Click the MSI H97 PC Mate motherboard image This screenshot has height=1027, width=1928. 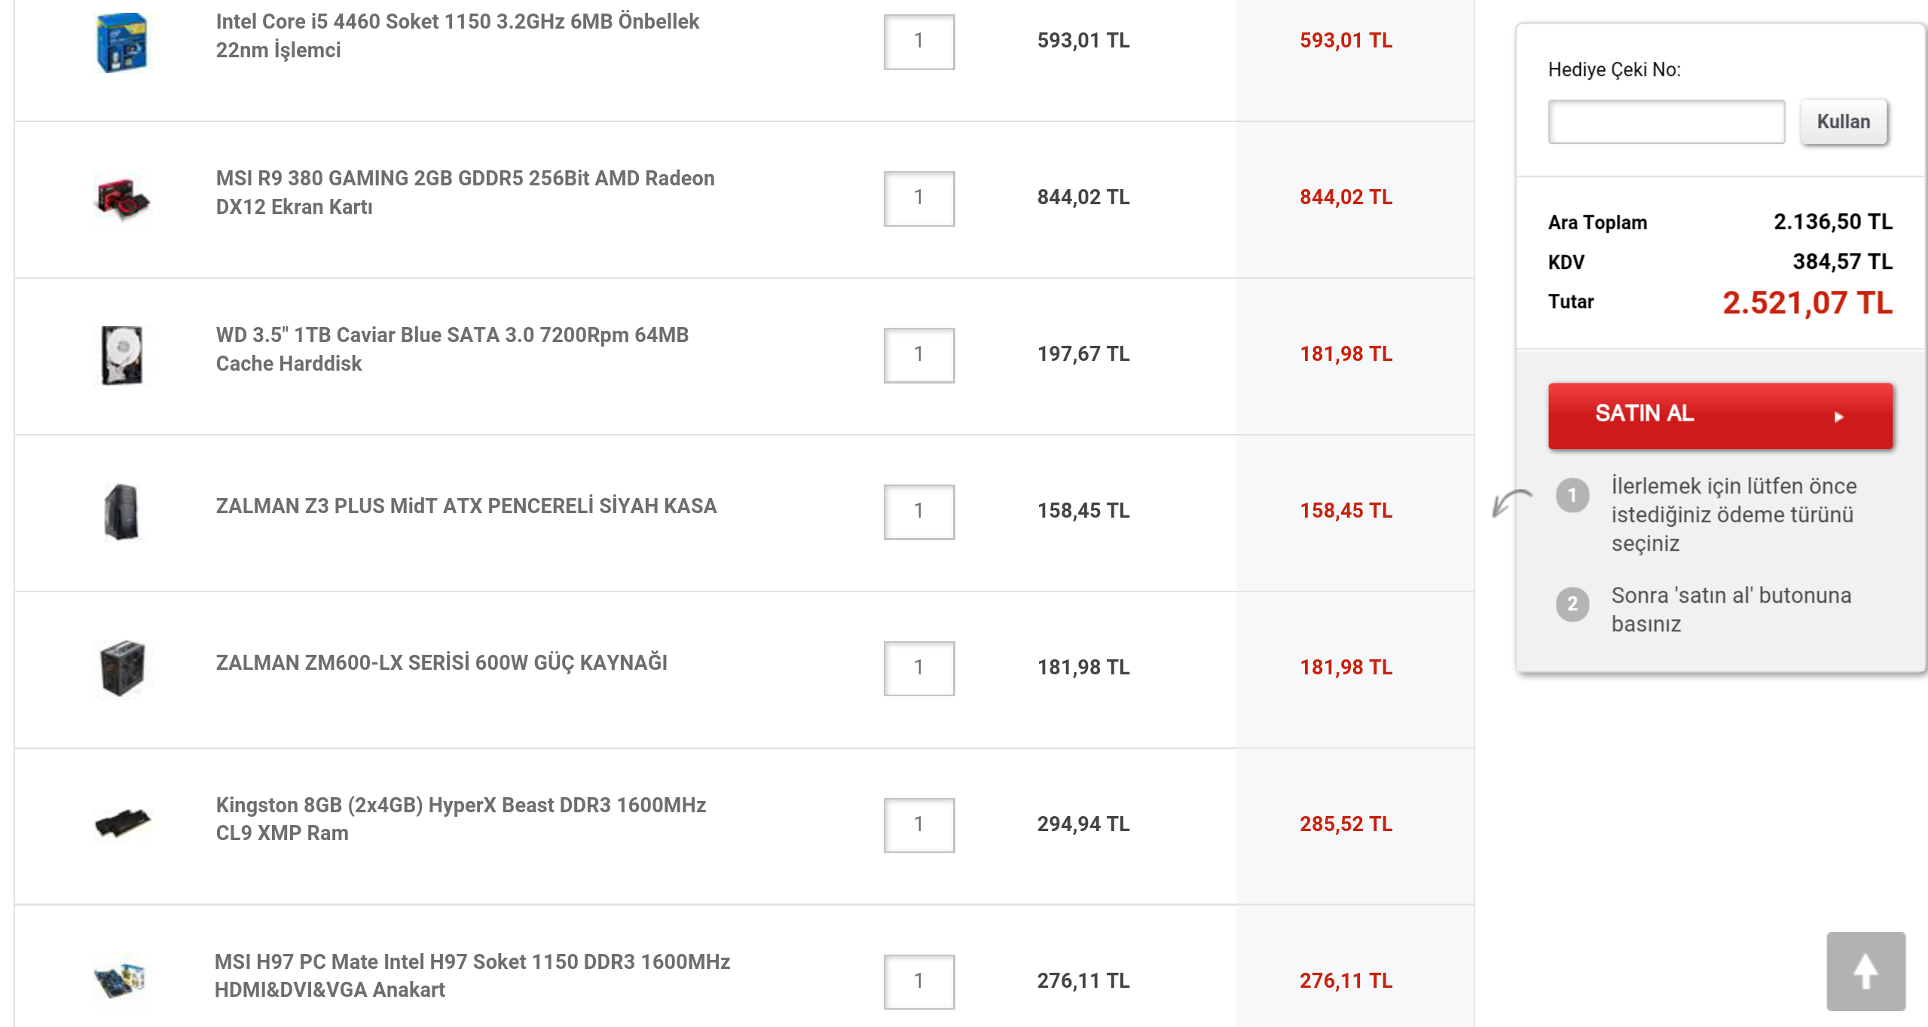click(x=121, y=979)
